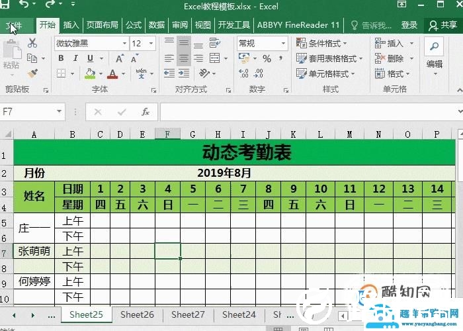Decrease font size with small A icon

(135, 58)
